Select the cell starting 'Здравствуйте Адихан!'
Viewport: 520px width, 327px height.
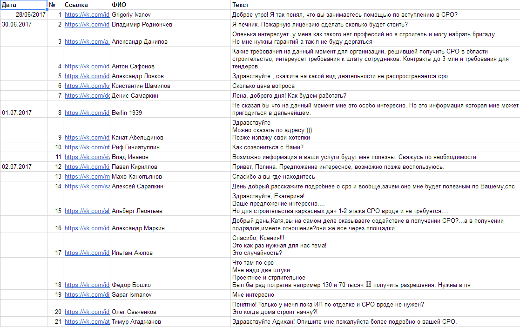[375, 322]
